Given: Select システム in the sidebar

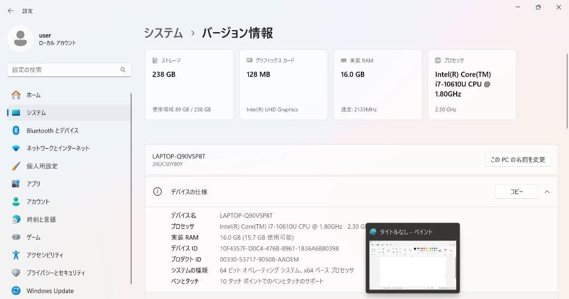Looking at the screenshot, I should 70,113.
